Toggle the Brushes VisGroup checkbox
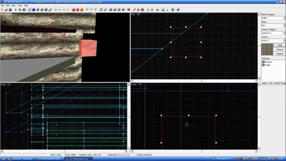This screenshot has width=286, height=161. click(263, 62)
